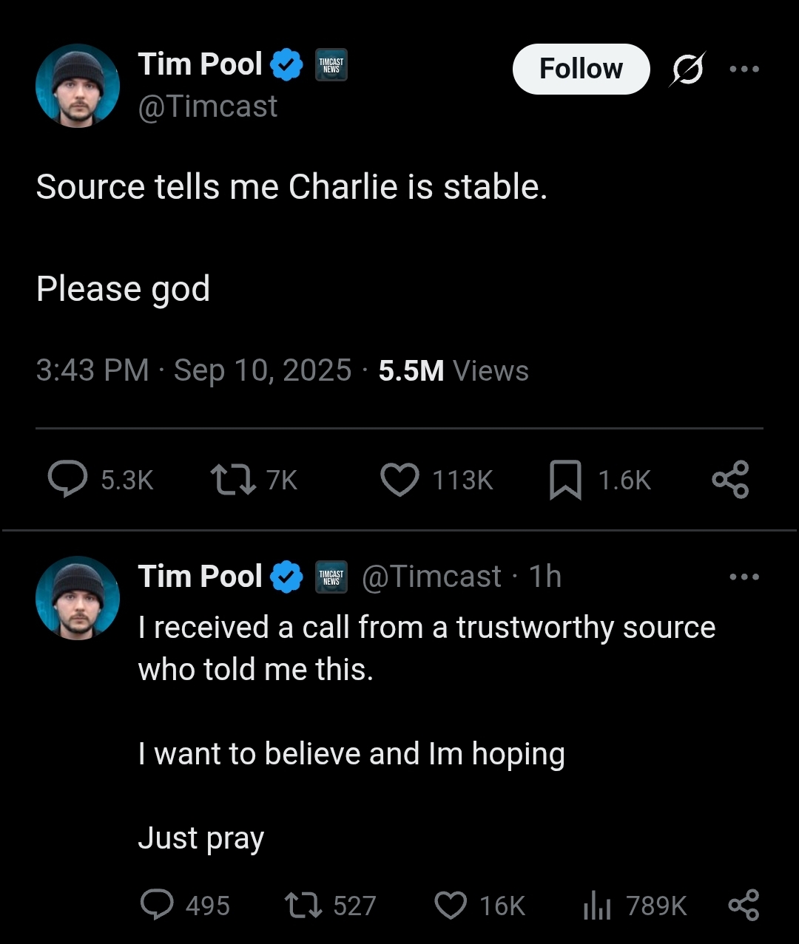Reply to the main post (5.3K comments)

coord(68,479)
